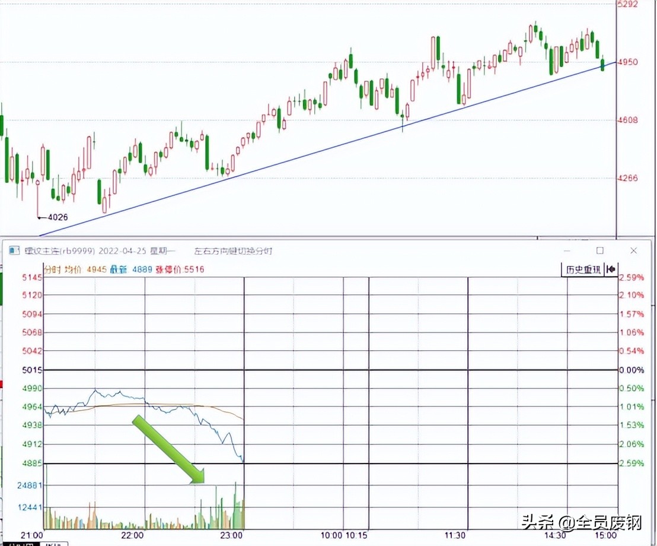
Task: Click the 4950 price scale label
Action: (628, 62)
